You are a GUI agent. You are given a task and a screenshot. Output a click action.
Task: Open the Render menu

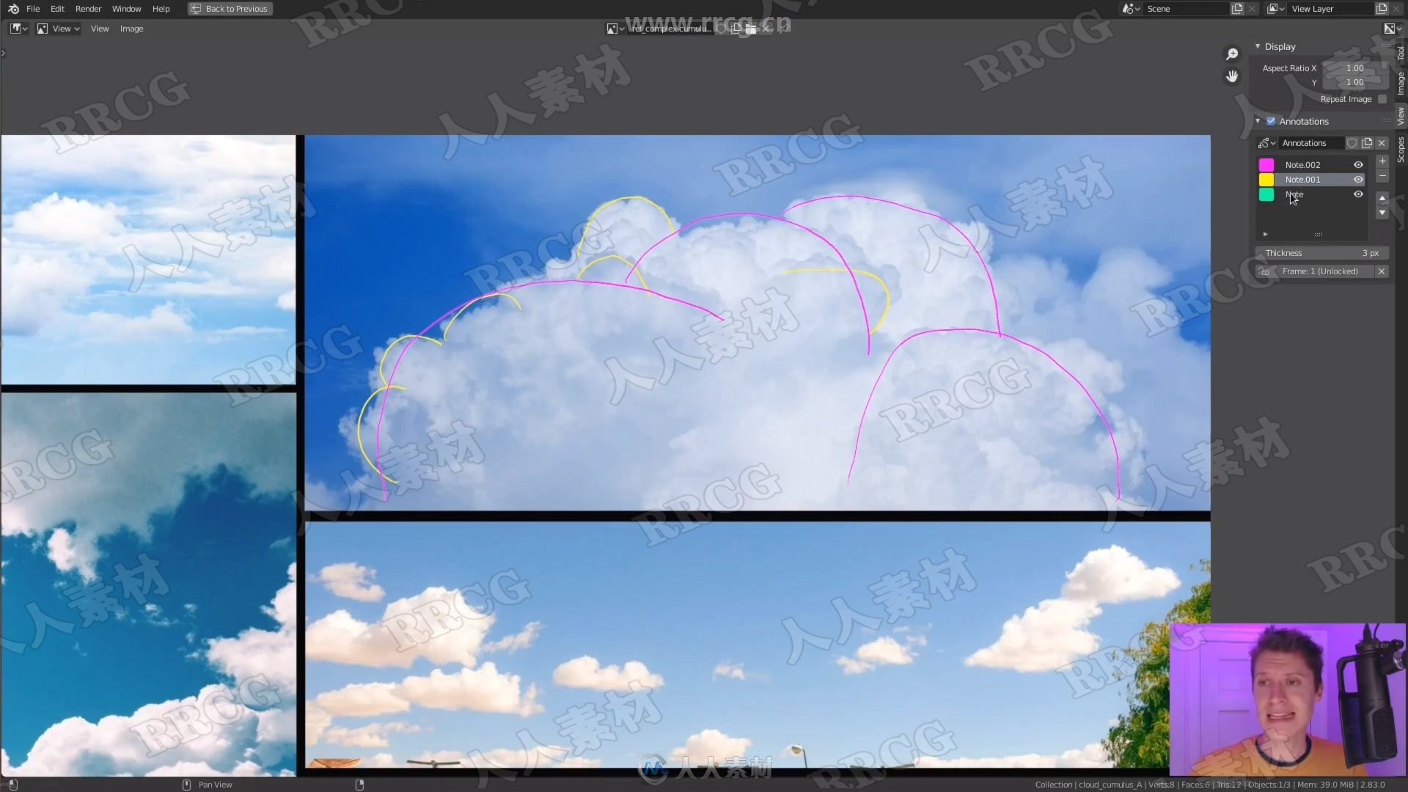tap(87, 9)
